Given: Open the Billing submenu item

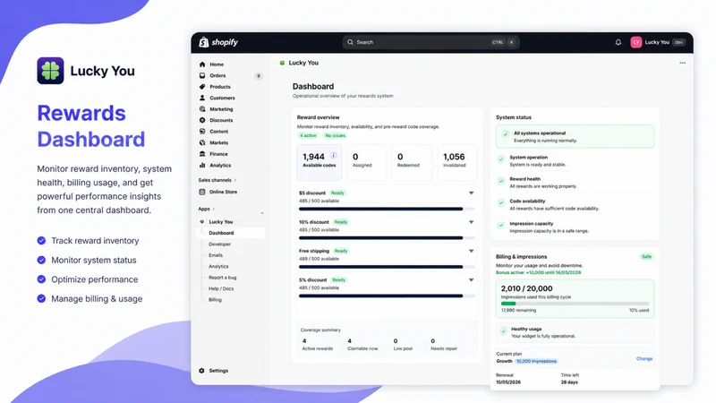Looking at the screenshot, I should pyautogui.click(x=215, y=300).
